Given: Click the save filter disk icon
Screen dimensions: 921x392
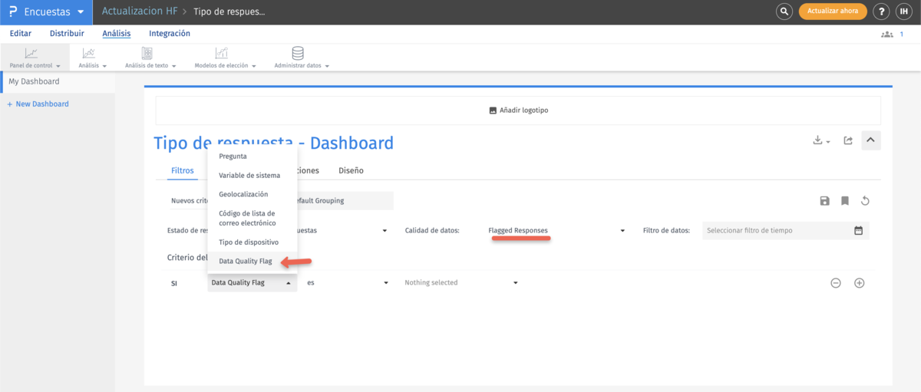Looking at the screenshot, I should tap(824, 201).
